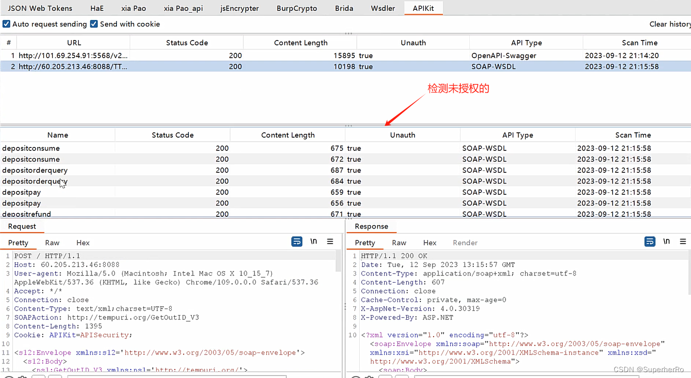
Task: Switch to BurpCrypto tab
Action: pyautogui.click(x=297, y=8)
